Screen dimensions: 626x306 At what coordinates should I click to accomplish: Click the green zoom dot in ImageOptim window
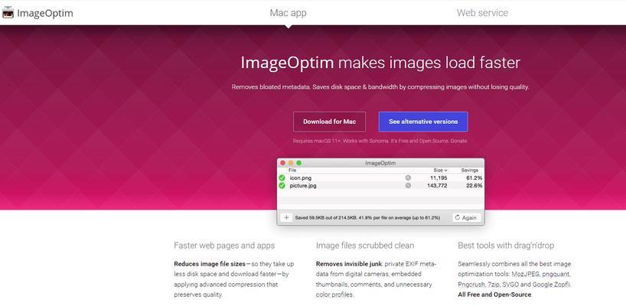pyautogui.click(x=298, y=163)
